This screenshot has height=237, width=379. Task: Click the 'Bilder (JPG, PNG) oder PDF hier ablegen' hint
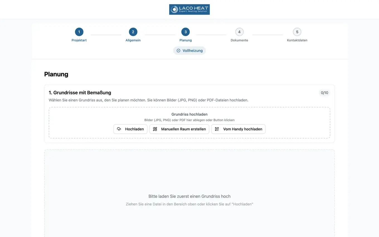(189, 120)
